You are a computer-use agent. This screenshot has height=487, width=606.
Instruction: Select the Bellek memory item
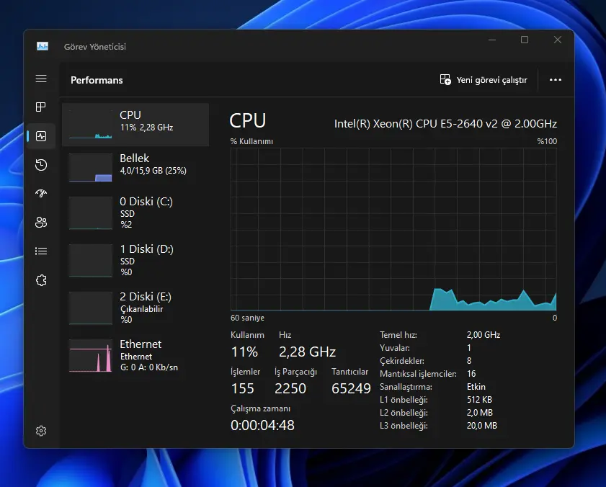point(135,167)
